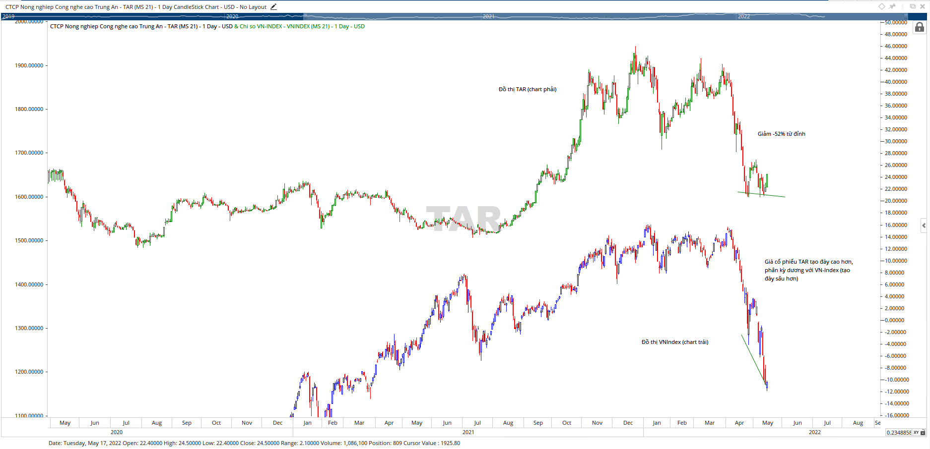Expand the side panel using left arrow
This screenshot has height=449, width=930.
pyautogui.click(x=924, y=225)
